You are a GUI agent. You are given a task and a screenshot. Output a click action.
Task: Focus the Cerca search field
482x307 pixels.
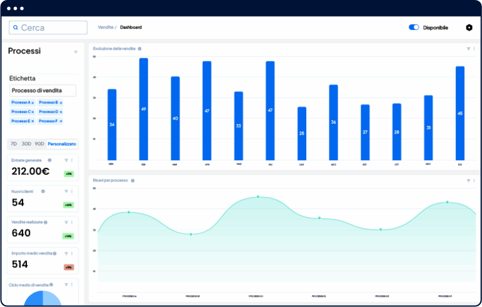(x=48, y=28)
